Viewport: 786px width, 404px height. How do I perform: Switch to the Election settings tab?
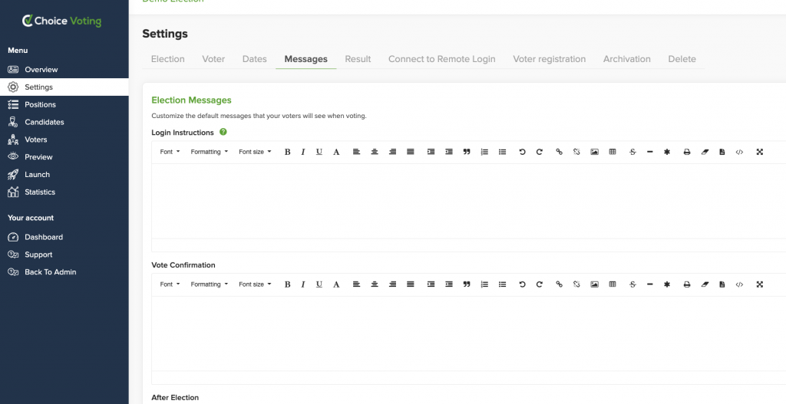pos(168,59)
